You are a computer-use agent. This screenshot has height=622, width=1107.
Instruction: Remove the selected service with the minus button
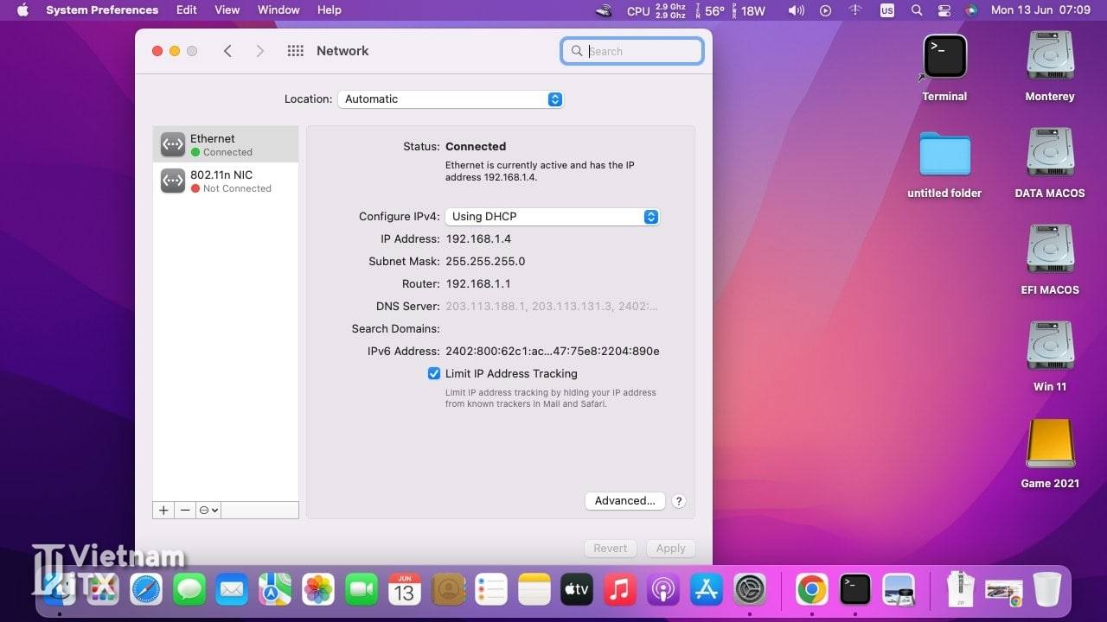click(185, 511)
